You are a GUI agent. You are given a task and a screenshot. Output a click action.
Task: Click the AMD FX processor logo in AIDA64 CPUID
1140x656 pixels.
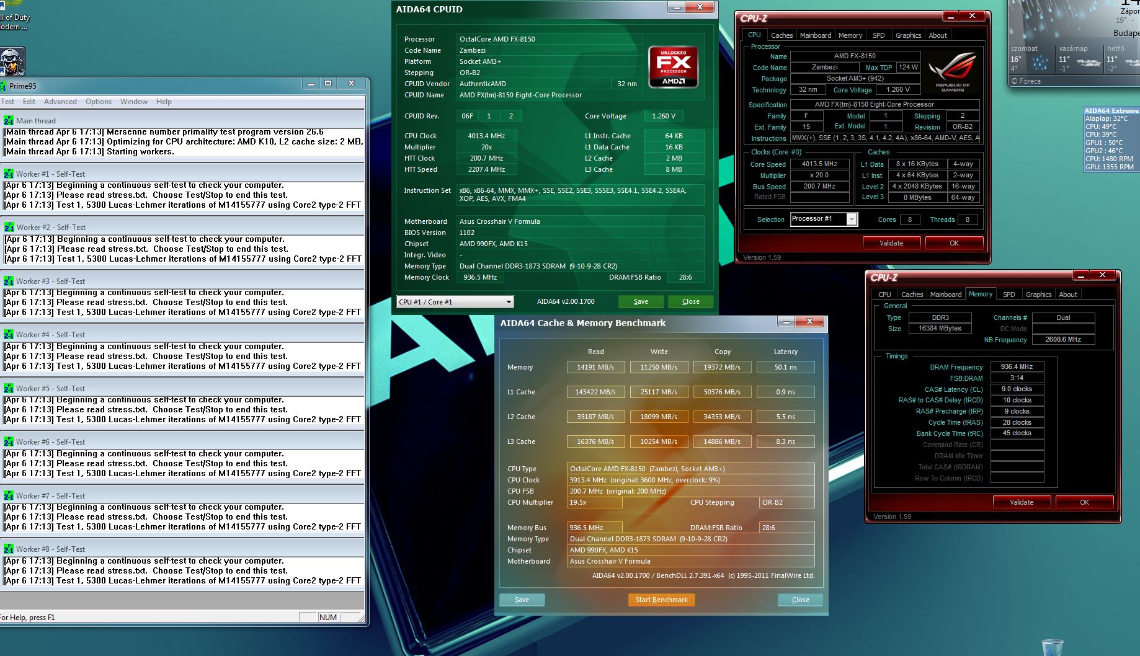coord(673,67)
